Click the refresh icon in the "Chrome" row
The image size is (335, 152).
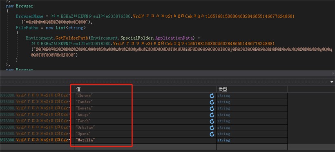click(x=212, y=96)
